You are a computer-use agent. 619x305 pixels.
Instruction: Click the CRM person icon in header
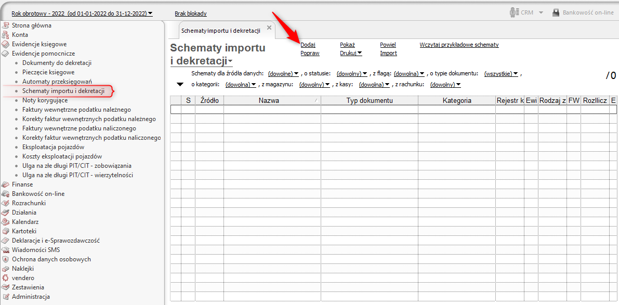514,12
